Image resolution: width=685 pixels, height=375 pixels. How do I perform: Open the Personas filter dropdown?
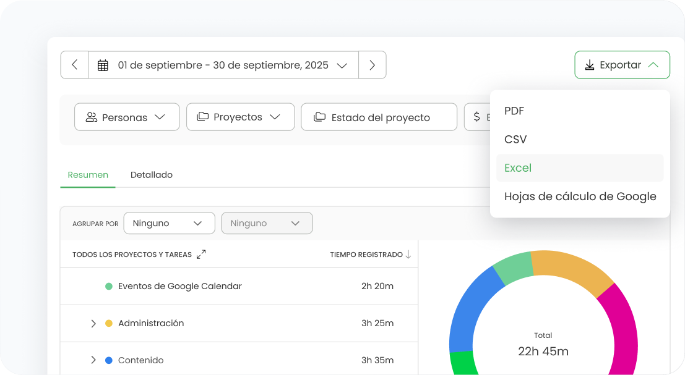coord(127,117)
